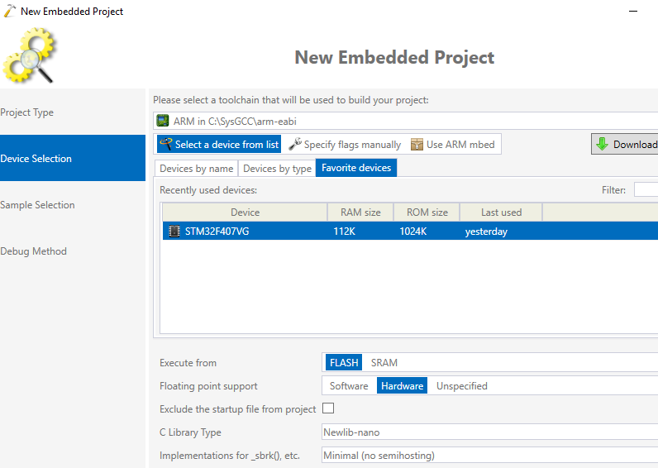Screen dimensions: 658x468
Task: Open the C Library Type dropdown
Action: [488, 432]
